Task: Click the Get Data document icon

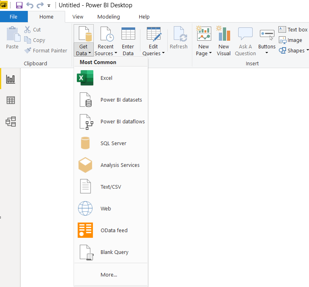Action: coord(85,34)
